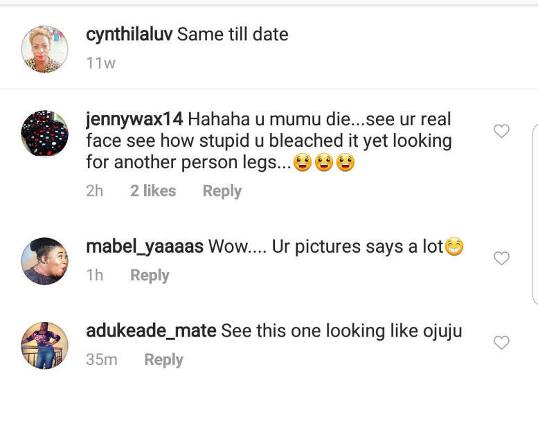Heart the comment from adukeade_mate
This screenshot has width=538, height=441.
501,342
